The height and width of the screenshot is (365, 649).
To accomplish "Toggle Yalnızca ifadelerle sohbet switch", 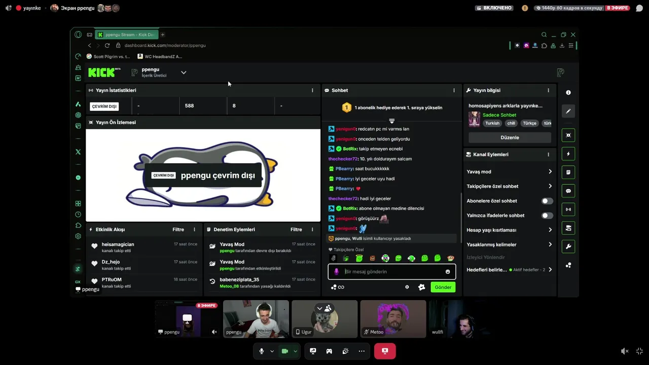I will [x=547, y=216].
